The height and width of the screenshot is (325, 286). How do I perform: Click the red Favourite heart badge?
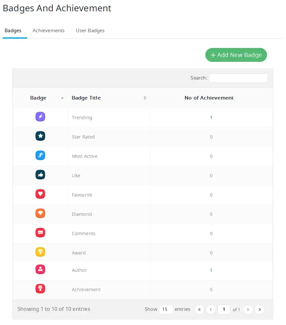point(40,194)
